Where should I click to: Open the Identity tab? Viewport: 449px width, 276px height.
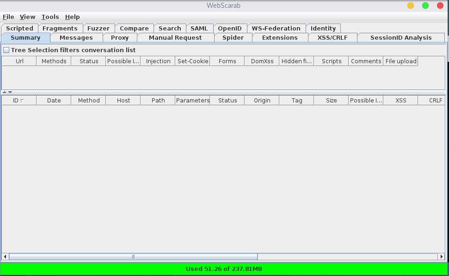(x=323, y=28)
